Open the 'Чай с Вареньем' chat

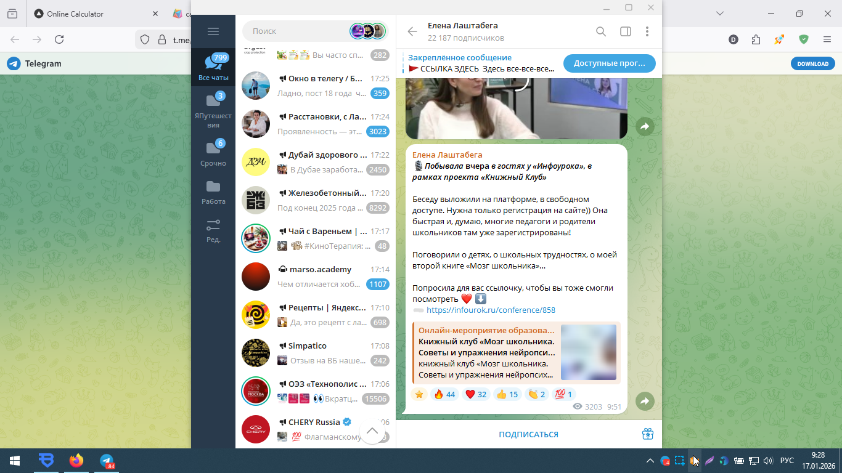pos(316,238)
